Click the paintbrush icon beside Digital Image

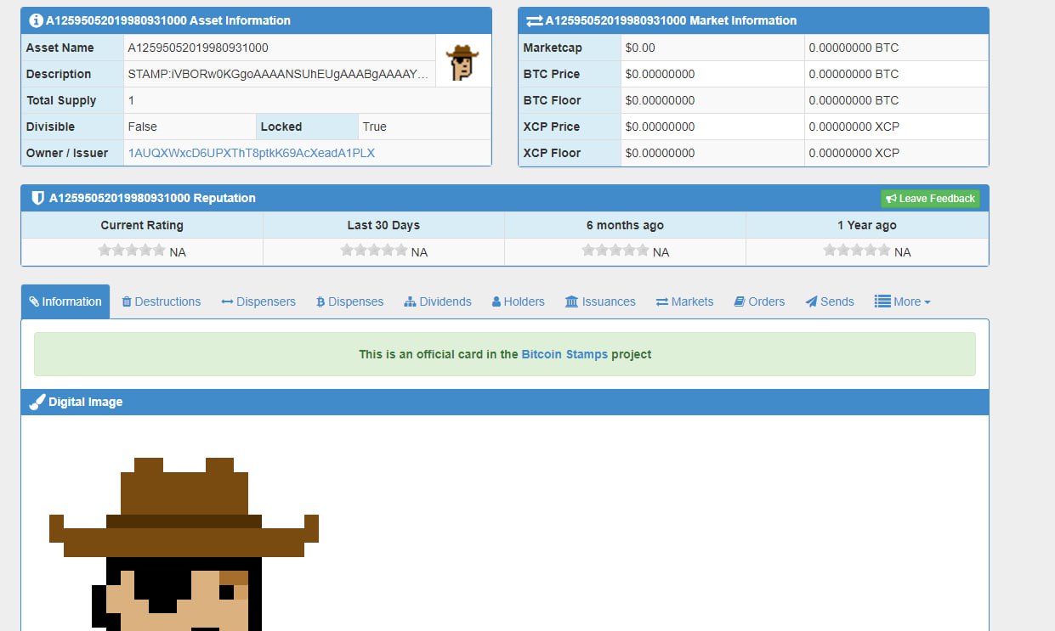(37, 402)
